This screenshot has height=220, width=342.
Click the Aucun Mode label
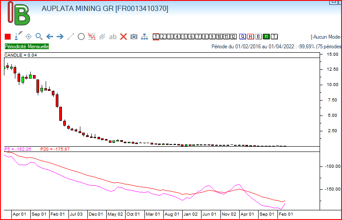point(326,37)
